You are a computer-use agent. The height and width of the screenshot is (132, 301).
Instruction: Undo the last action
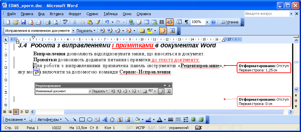point(107,22)
